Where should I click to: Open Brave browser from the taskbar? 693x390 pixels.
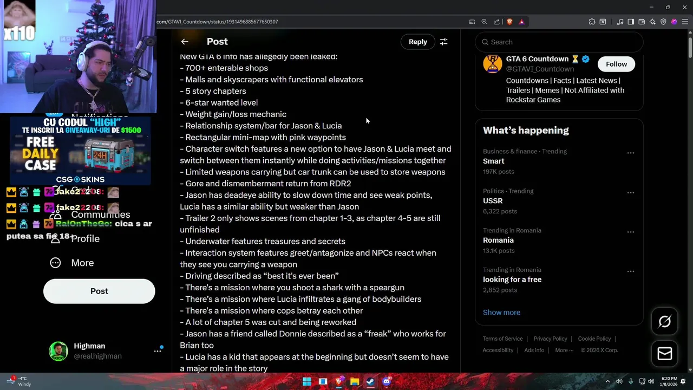coord(339,381)
